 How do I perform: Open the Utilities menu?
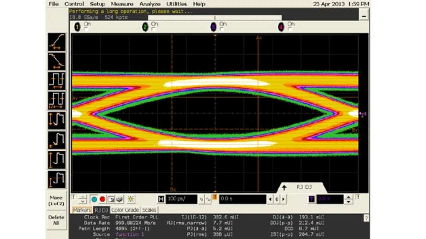coord(177,4)
